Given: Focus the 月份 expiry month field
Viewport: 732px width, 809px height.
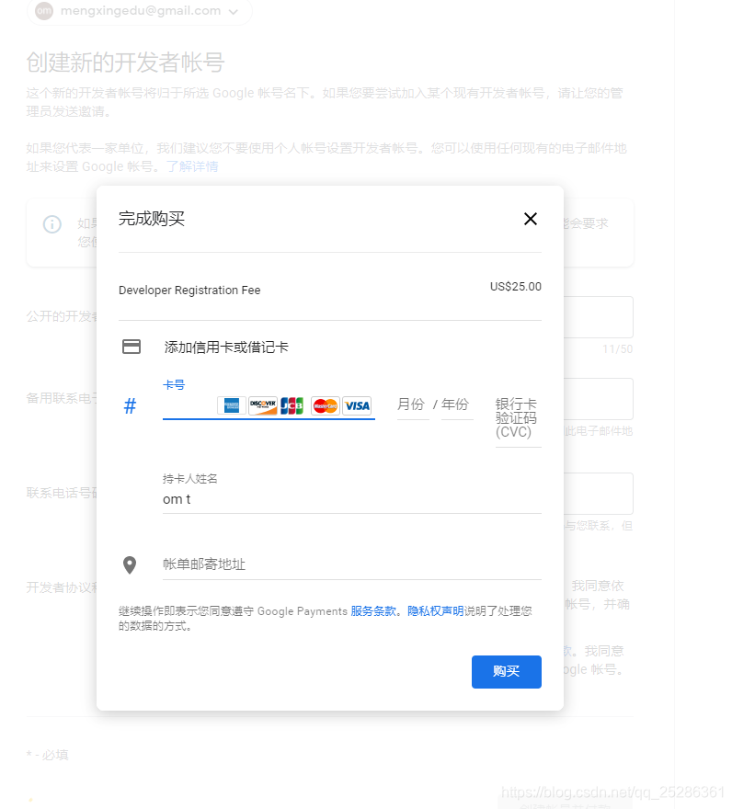Looking at the screenshot, I should (x=413, y=404).
